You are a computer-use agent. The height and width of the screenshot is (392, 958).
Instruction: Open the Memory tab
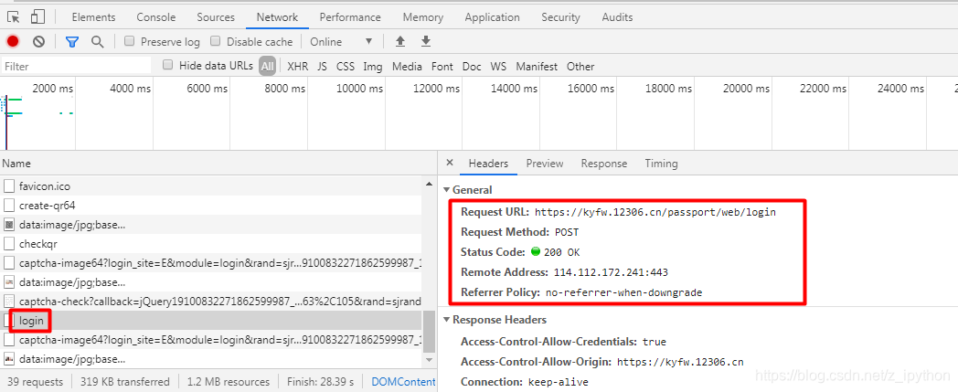[x=423, y=17]
